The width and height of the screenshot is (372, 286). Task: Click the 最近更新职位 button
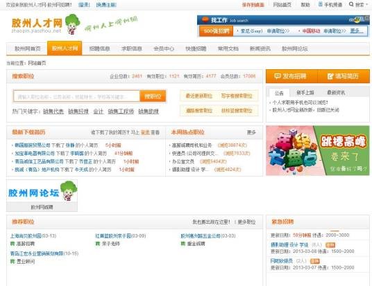198,96
